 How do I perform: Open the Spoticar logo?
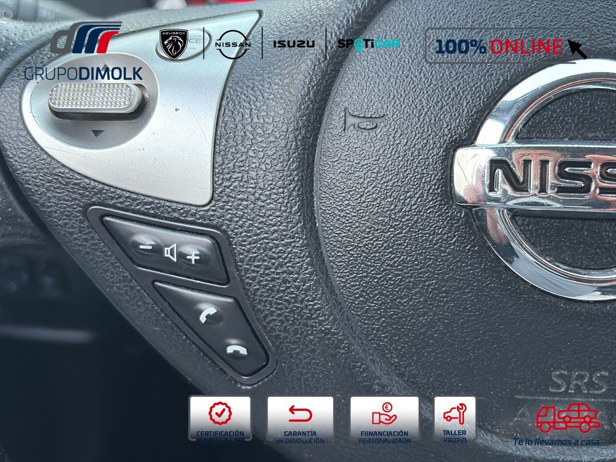point(369,44)
